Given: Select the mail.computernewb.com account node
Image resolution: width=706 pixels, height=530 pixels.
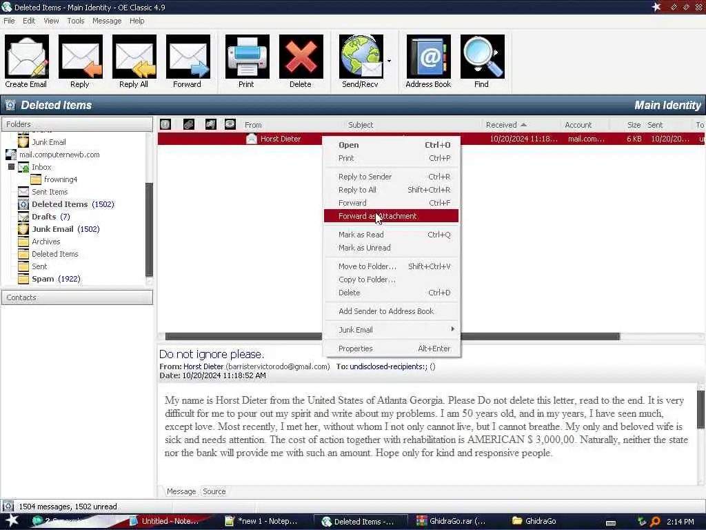Looking at the screenshot, I should 59,155.
